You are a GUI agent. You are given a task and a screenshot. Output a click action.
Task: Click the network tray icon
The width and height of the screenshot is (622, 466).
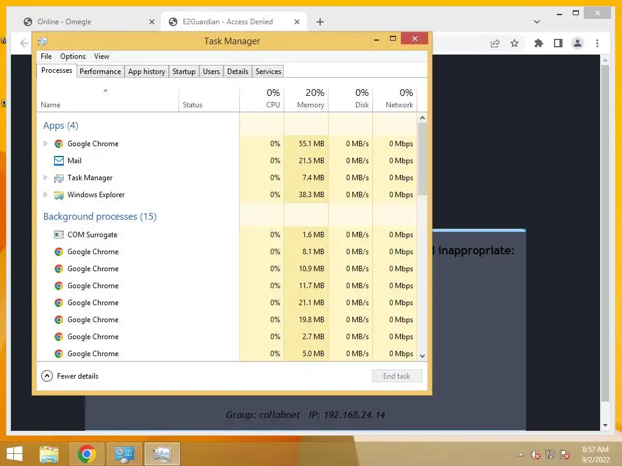click(x=550, y=454)
